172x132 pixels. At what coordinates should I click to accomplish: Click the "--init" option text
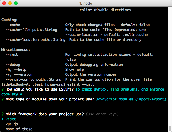pyautogui.click(x=12, y=54)
